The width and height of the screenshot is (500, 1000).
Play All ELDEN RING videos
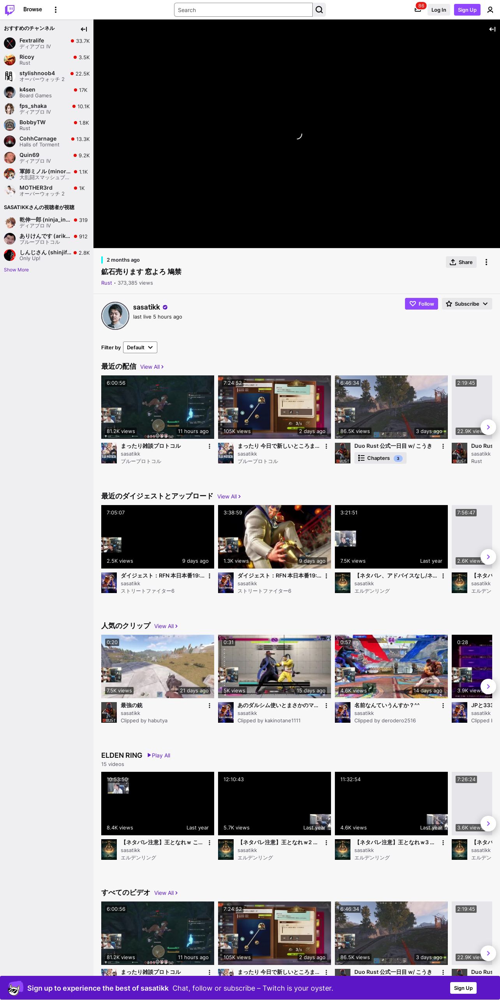(x=159, y=755)
